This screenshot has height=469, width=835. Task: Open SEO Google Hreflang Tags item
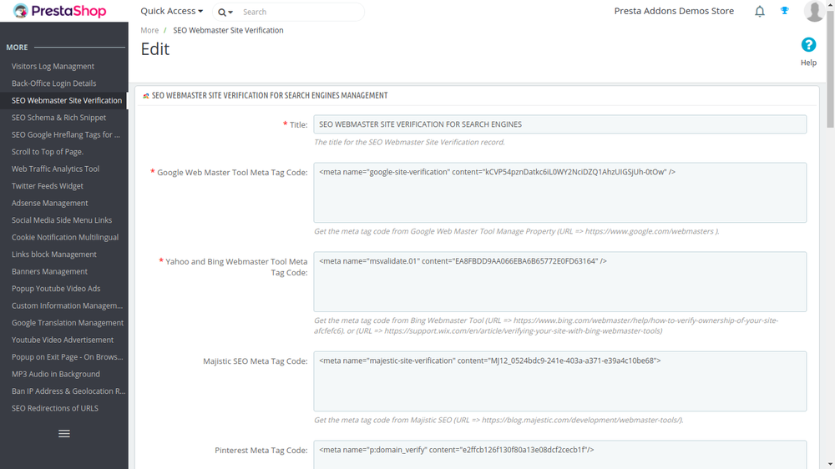pos(64,134)
